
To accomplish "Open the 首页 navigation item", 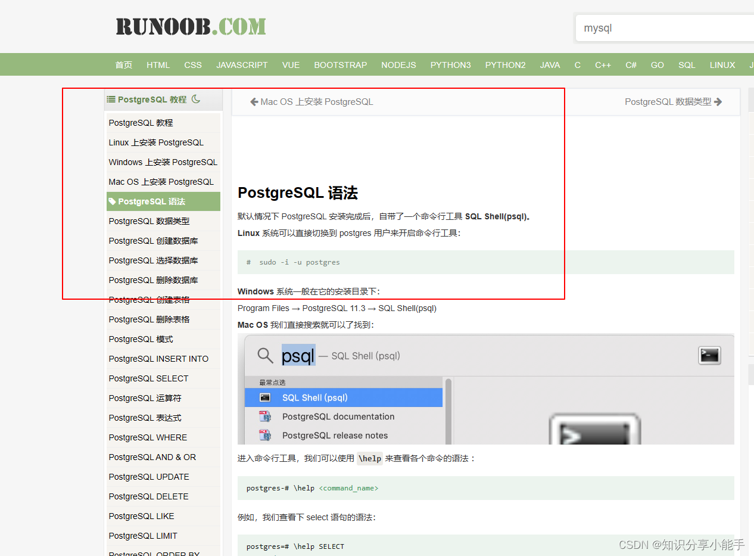I will tap(124, 65).
